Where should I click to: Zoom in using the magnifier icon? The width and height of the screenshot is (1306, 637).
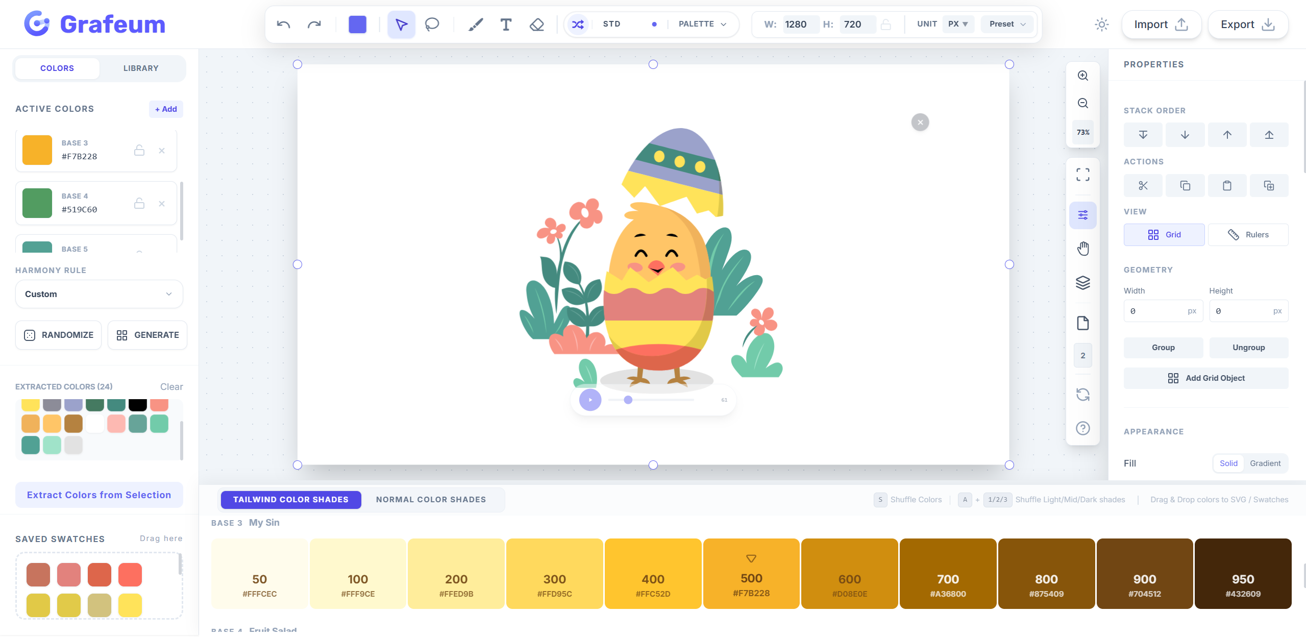pos(1083,76)
